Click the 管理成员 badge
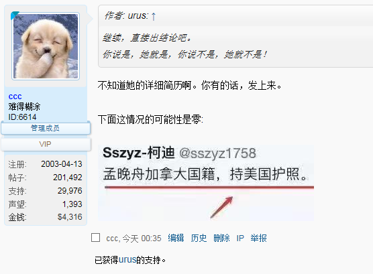Screen dimensions: 373x274 [x=46, y=129]
